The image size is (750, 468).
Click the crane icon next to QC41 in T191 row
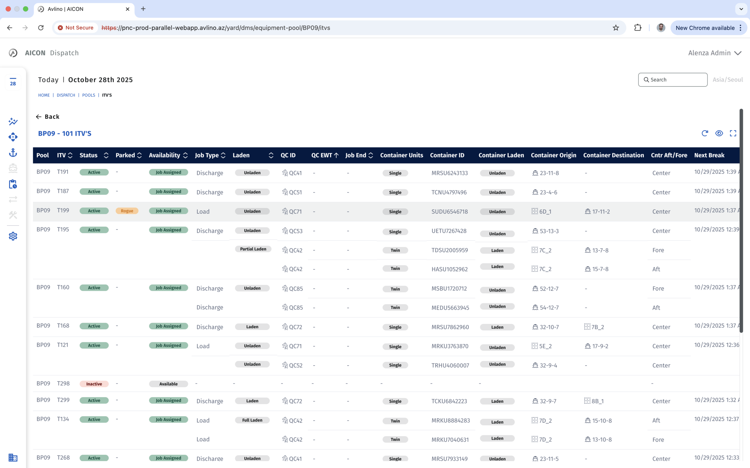285,173
